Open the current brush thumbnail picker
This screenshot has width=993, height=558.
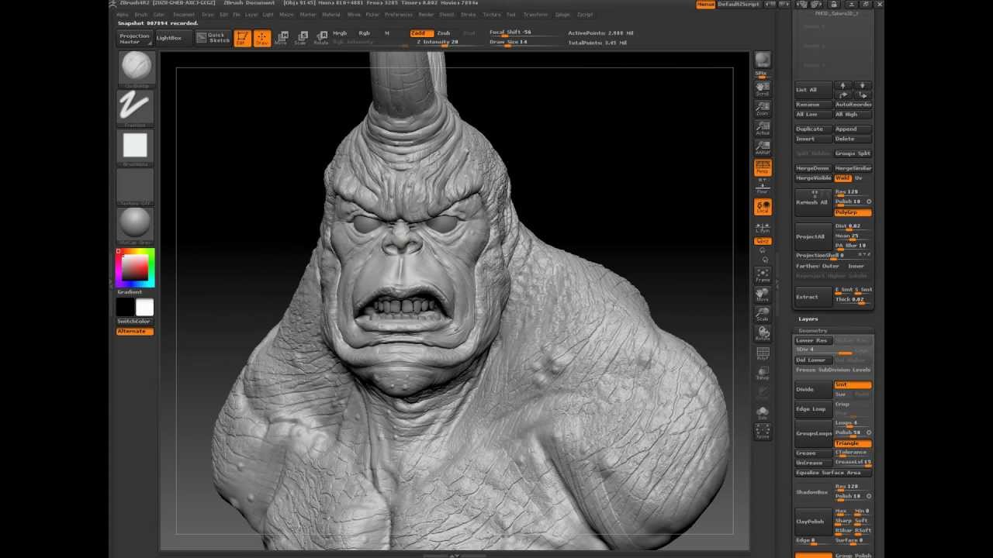135,68
